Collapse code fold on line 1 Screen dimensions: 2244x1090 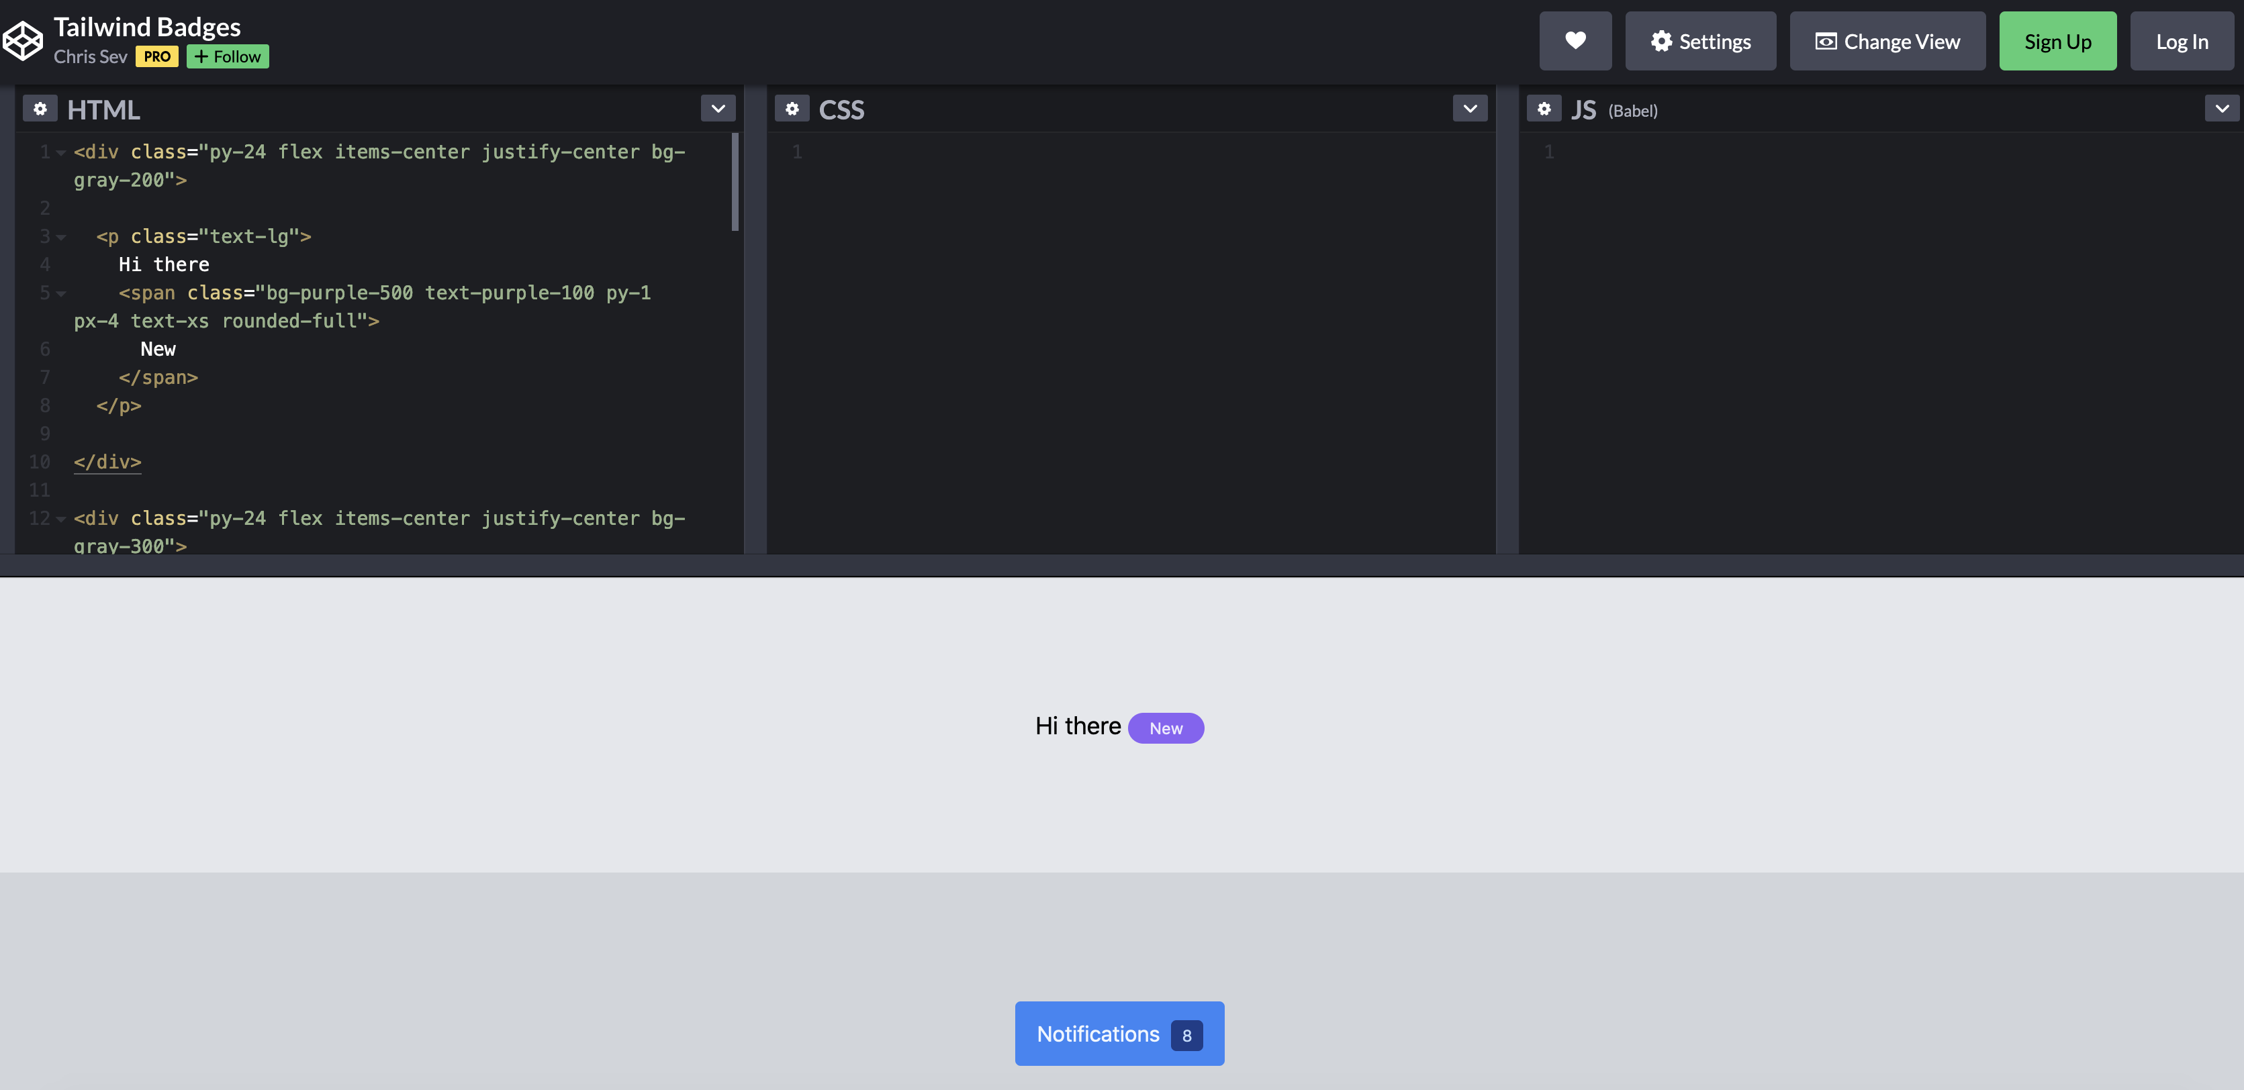pos(61,152)
